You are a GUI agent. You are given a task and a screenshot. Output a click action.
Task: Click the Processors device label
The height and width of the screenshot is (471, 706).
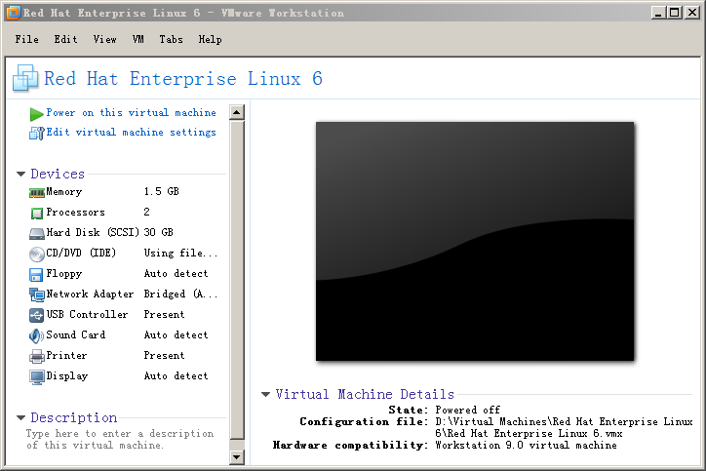75,212
